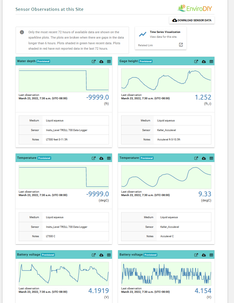Click the Related Link label

[145, 45]
